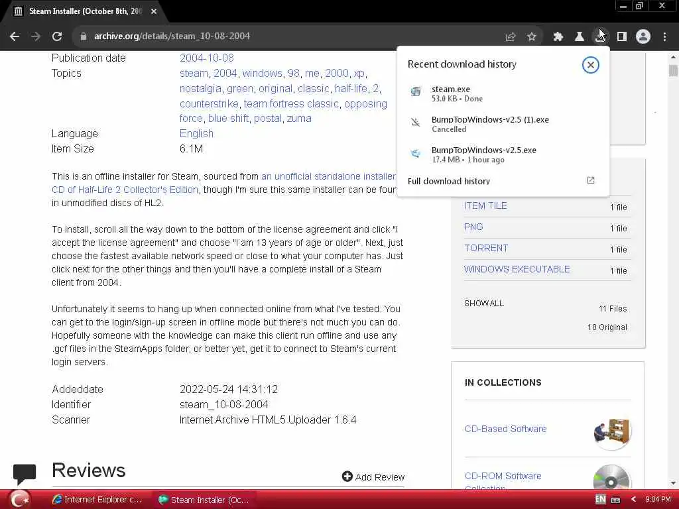This screenshot has width=679, height=509.
Task: Open the 11 Files link
Action: click(x=612, y=309)
